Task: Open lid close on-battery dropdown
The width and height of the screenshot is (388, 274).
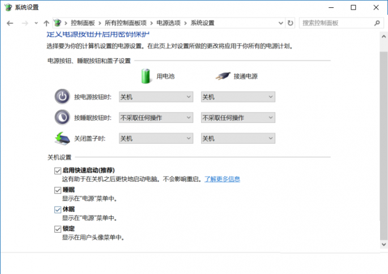Action: tap(156, 139)
